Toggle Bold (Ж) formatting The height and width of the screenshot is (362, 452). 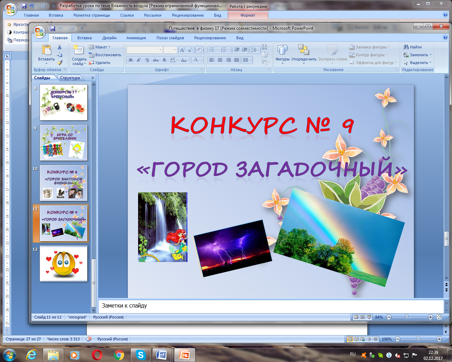click(x=130, y=60)
